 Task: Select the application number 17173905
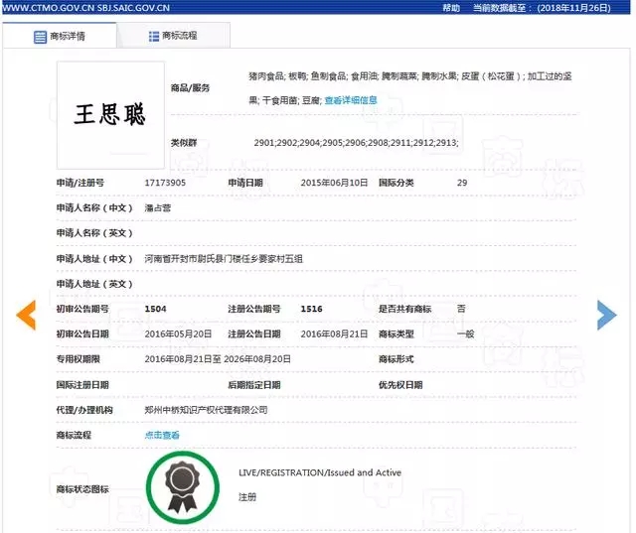pyautogui.click(x=165, y=183)
